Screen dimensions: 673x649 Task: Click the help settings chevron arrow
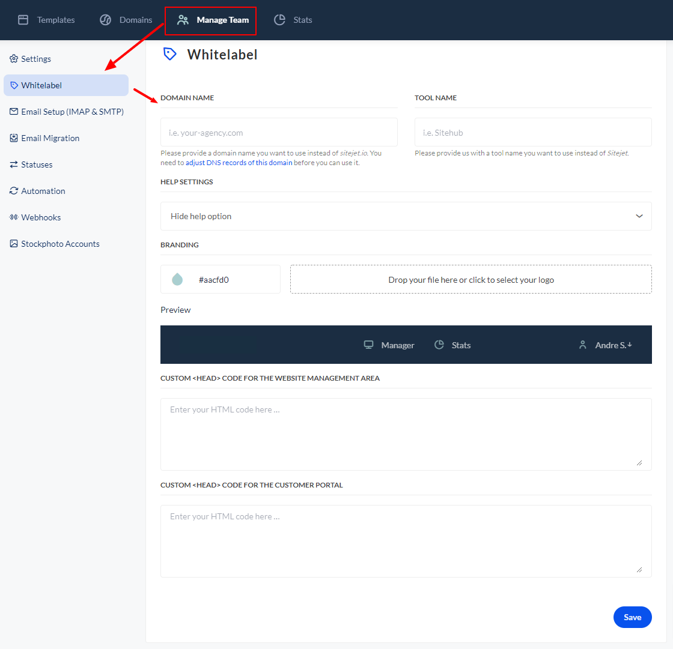click(639, 216)
